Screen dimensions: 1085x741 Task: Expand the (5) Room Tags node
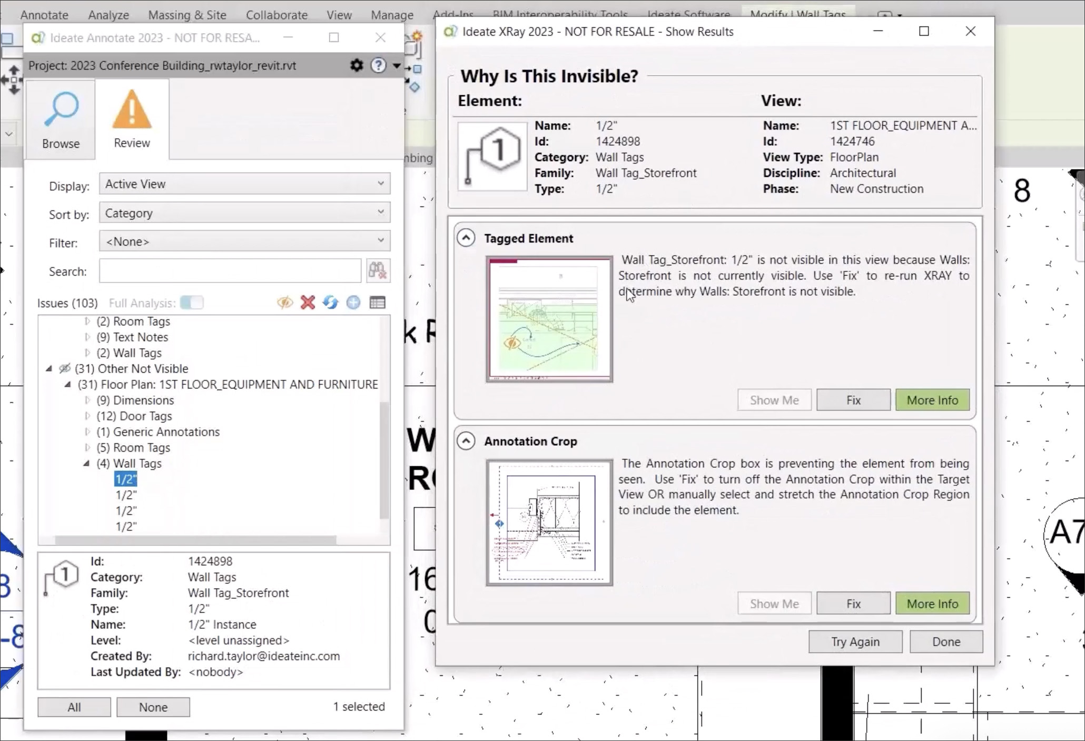pos(87,447)
